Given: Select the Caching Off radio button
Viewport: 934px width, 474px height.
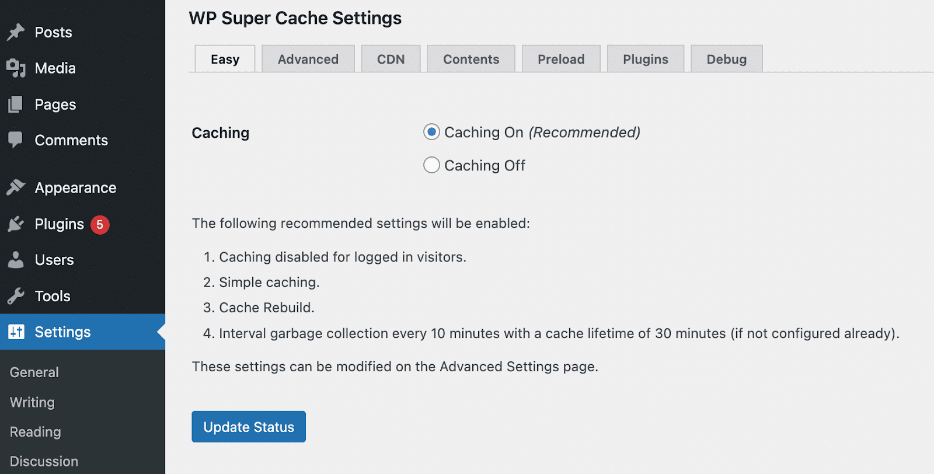Looking at the screenshot, I should tap(431, 165).
